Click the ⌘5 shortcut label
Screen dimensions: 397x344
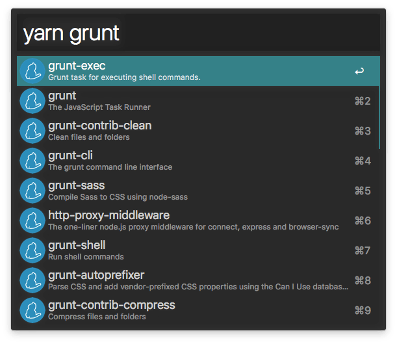363,191
